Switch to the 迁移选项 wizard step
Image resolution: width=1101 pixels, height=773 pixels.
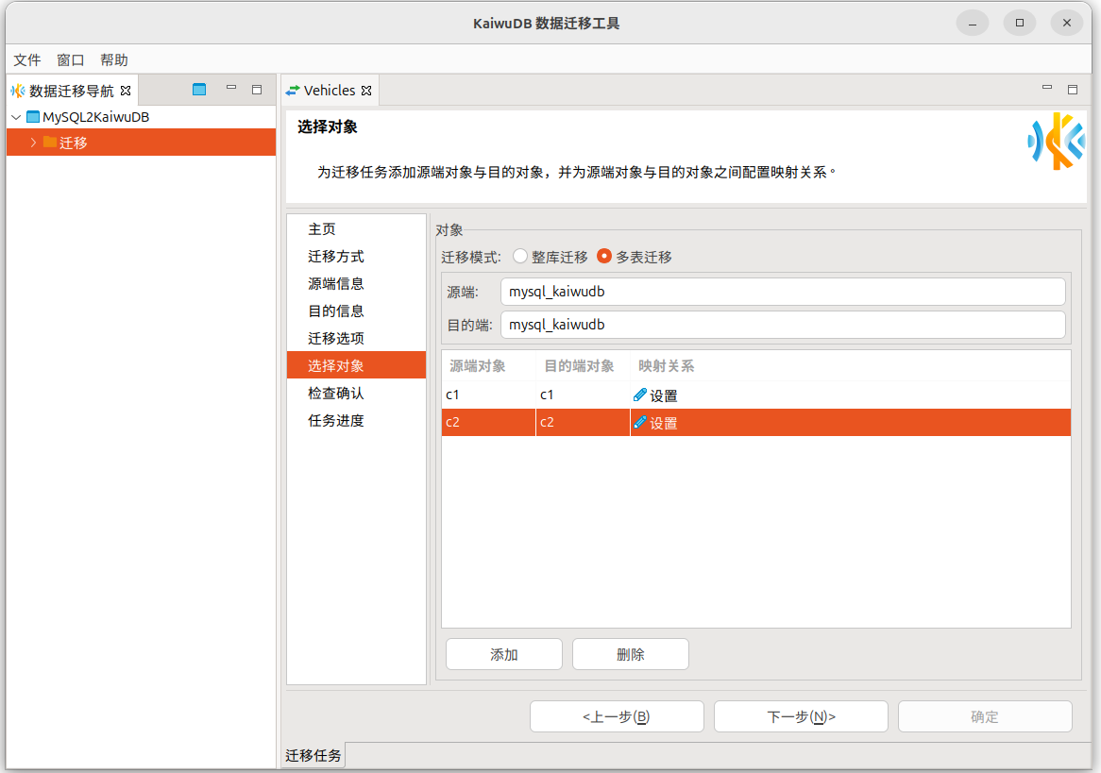pyautogui.click(x=336, y=338)
